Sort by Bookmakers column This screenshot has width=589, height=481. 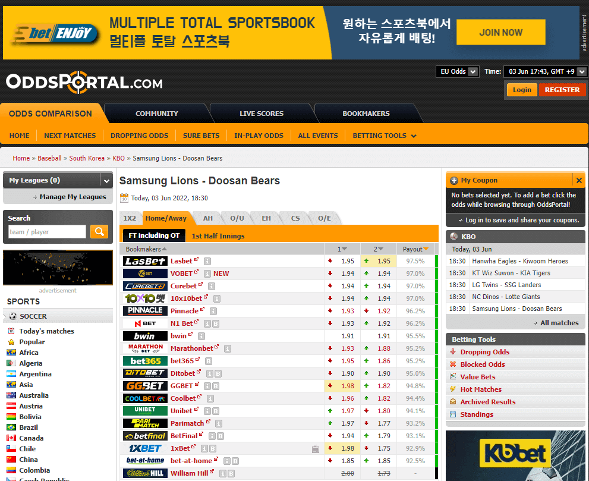point(146,249)
